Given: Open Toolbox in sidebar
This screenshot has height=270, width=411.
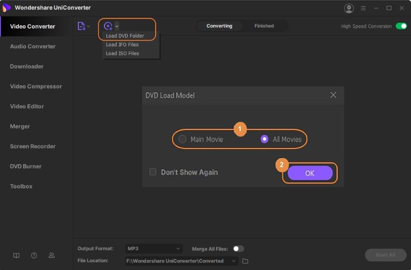Looking at the screenshot, I should 21,186.
